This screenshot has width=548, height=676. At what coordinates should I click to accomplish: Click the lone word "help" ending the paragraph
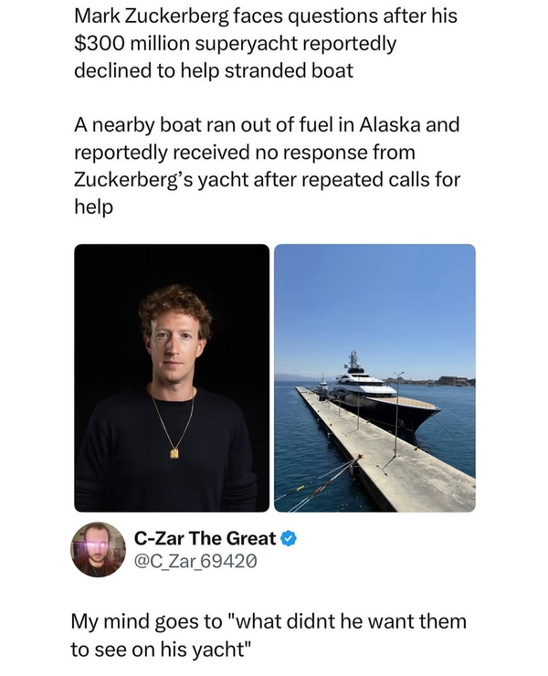click(93, 207)
